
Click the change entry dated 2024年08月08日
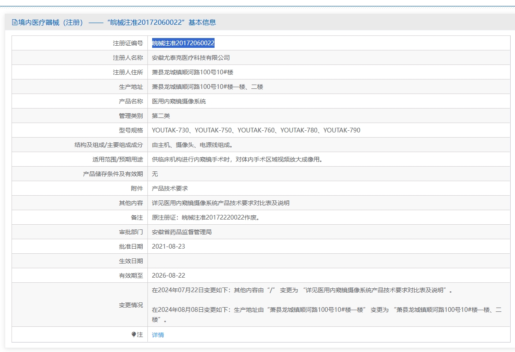point(327,314)
